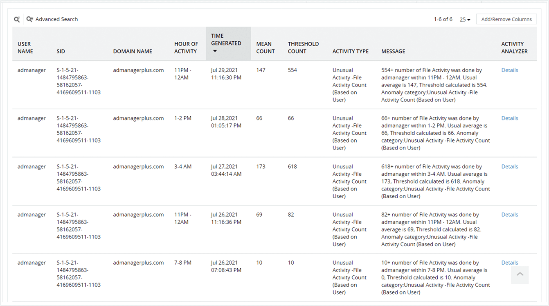Image resolution: width=549 pixels, height=306 pixels.
Task: Open Details for the Jul 26 11:16:36 PM row
Action: pos(510,214)
